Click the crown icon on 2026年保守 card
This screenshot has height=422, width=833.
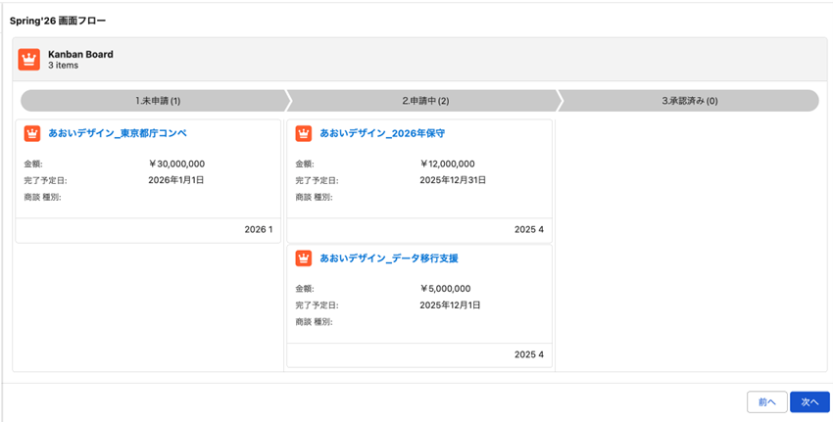coord(304,133)
